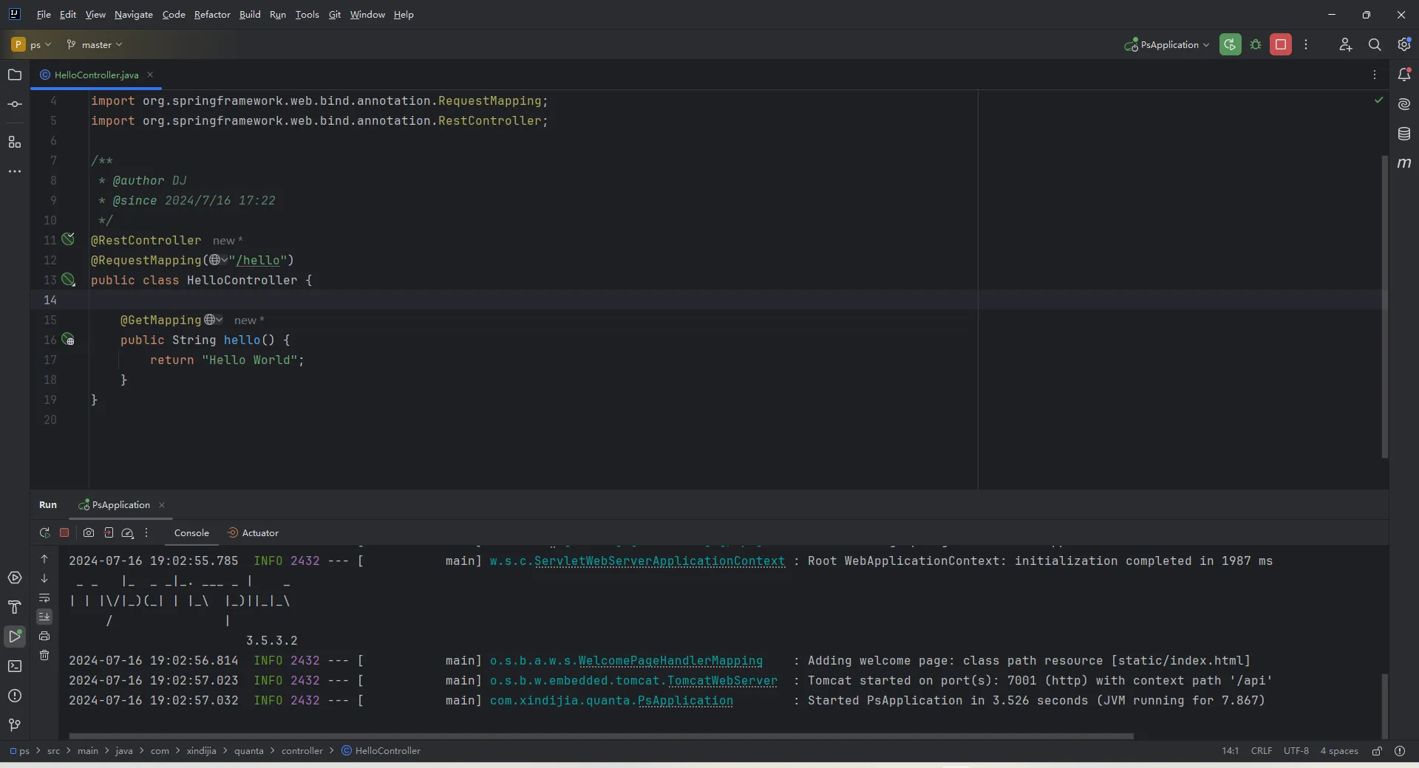The height and width of the screenshot is (768, 1419).
Task: Open URL mapping dropdown next to RequestMapping
Action: pyautogui.click(x=218, y=260)
